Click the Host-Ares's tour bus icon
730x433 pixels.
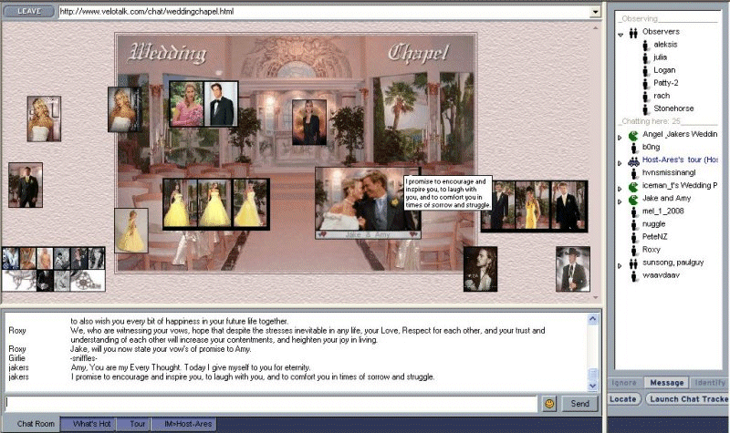632,160
